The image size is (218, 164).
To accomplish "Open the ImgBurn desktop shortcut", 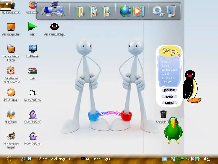I will [x=11, y=117].
